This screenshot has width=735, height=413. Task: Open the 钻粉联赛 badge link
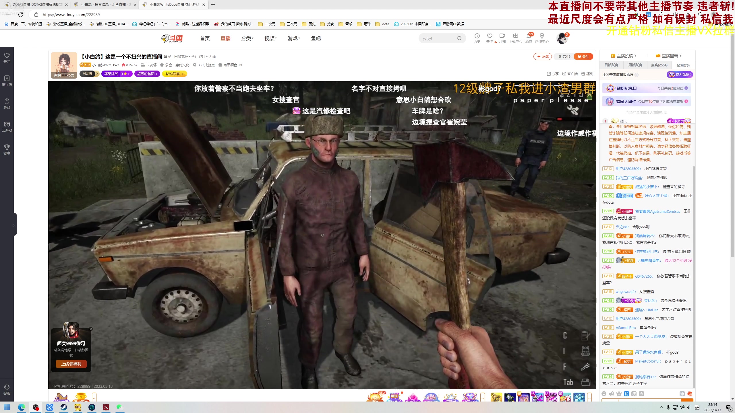[175, 74]
